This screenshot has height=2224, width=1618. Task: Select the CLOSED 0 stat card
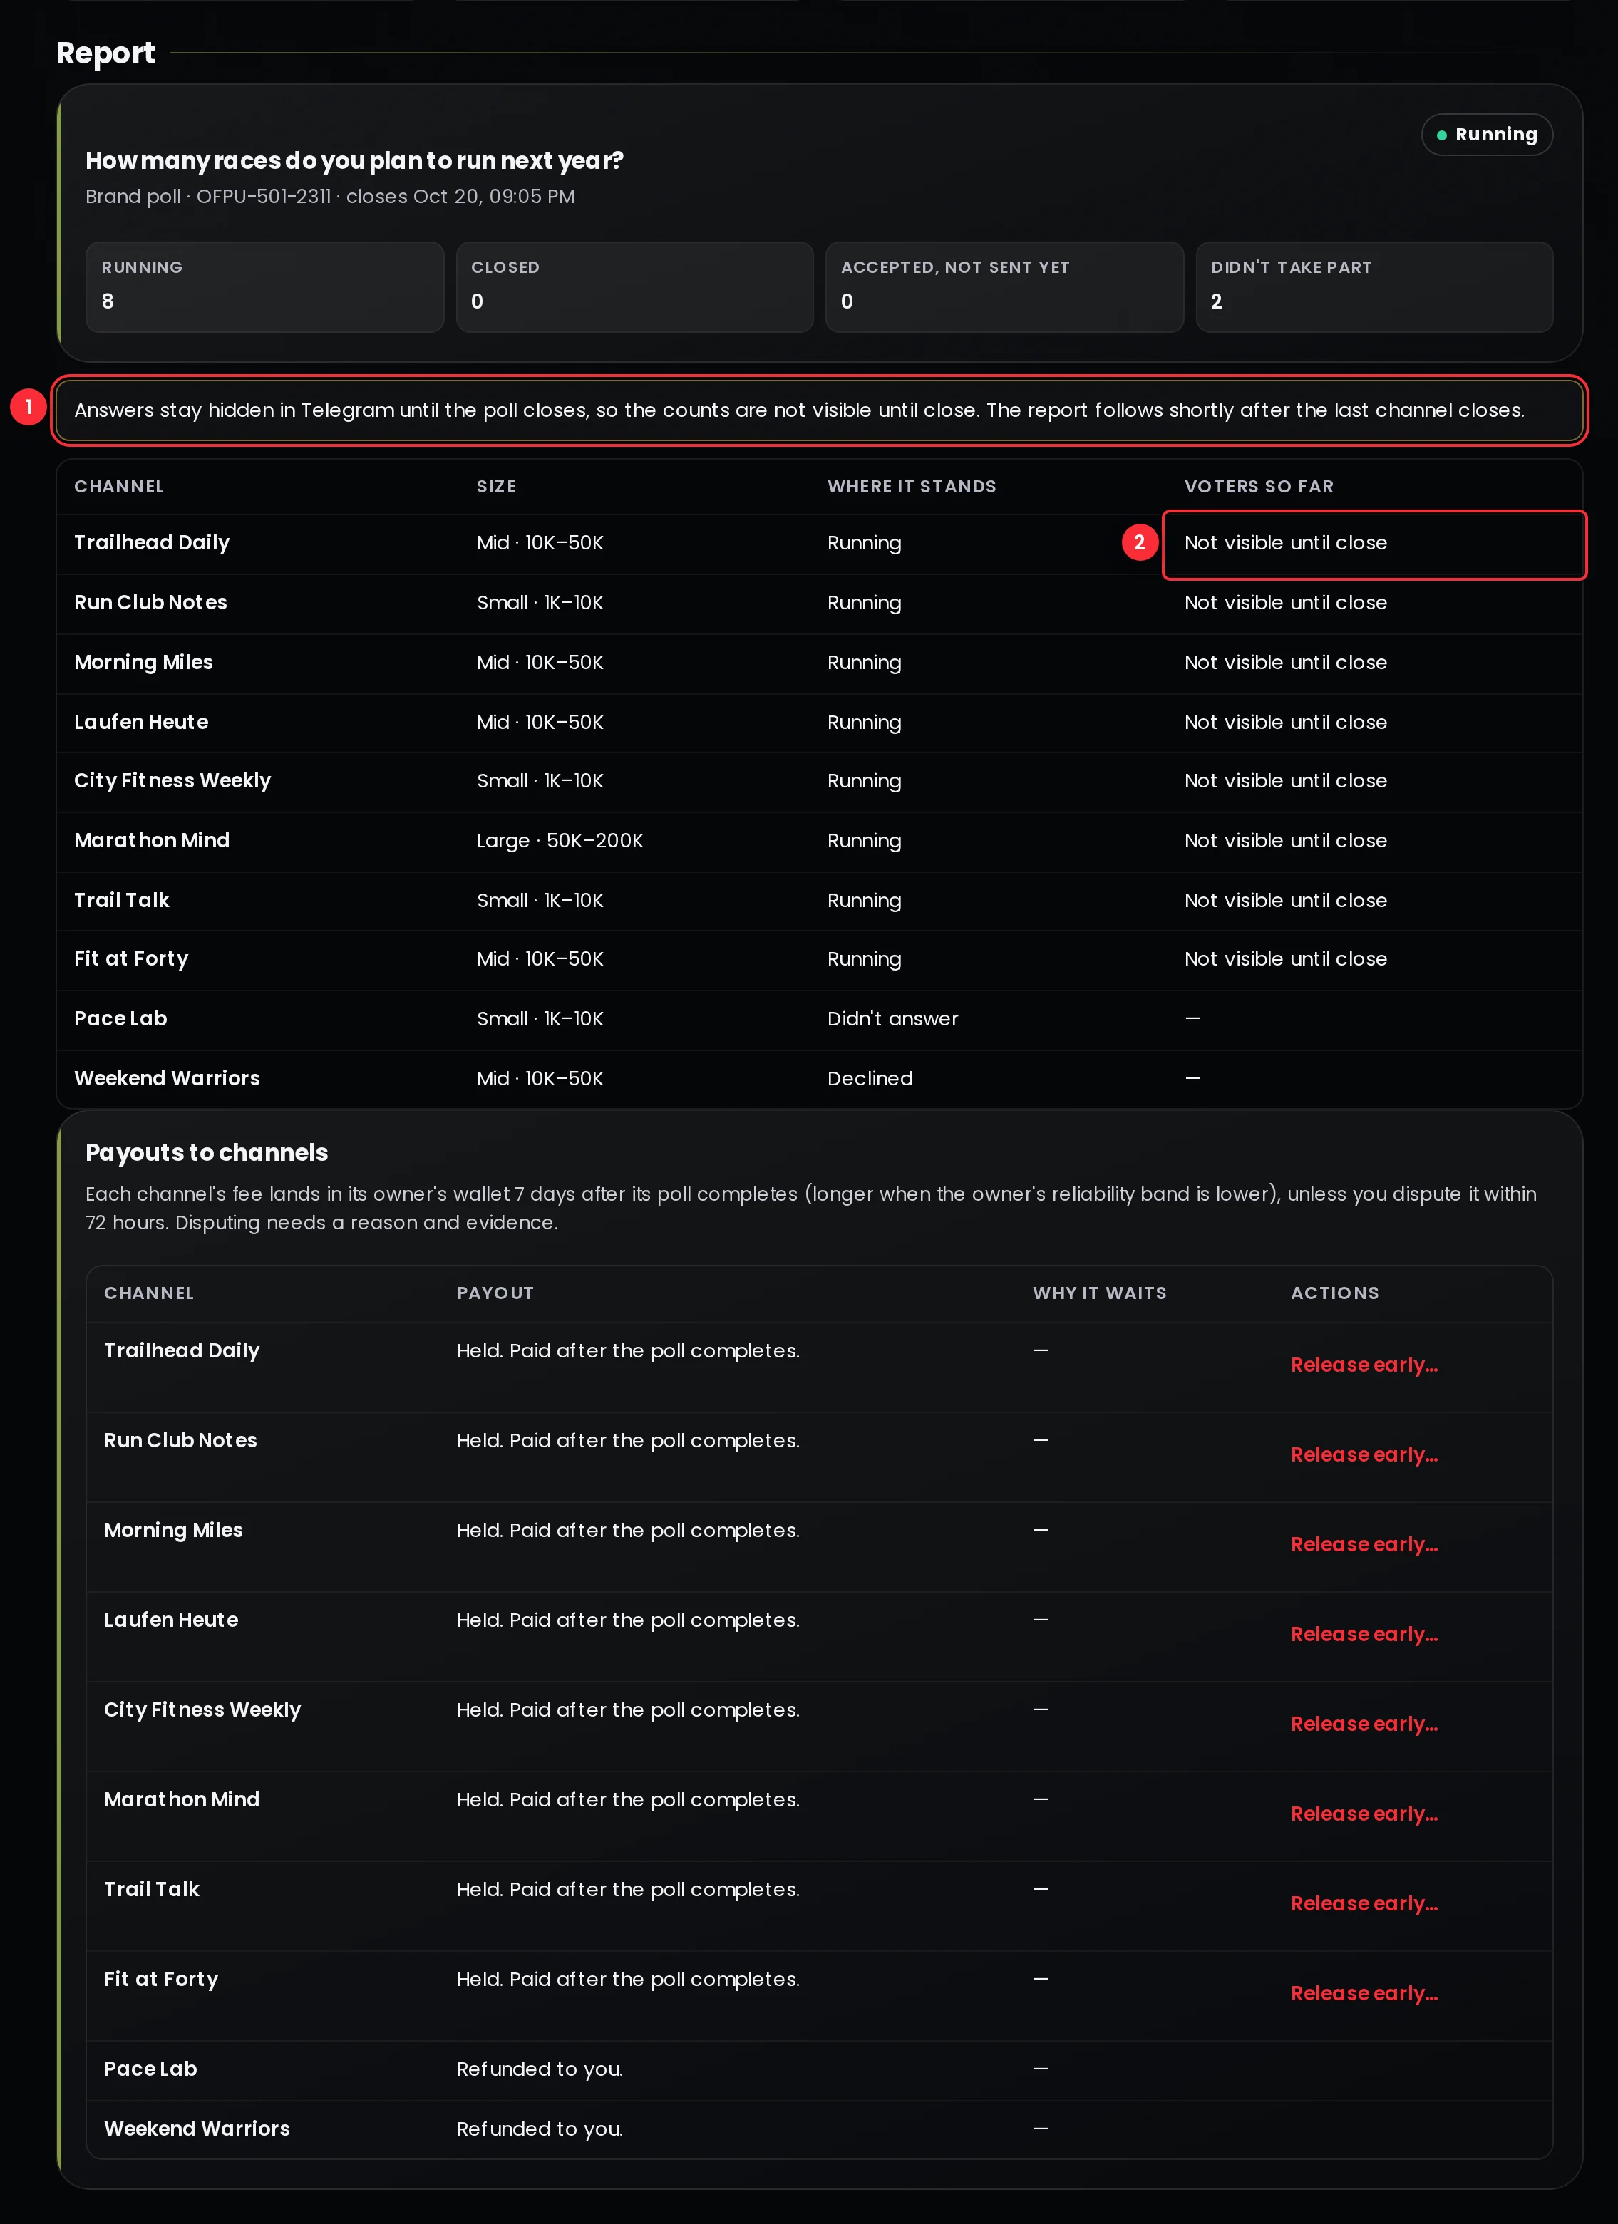click(634, 286)
